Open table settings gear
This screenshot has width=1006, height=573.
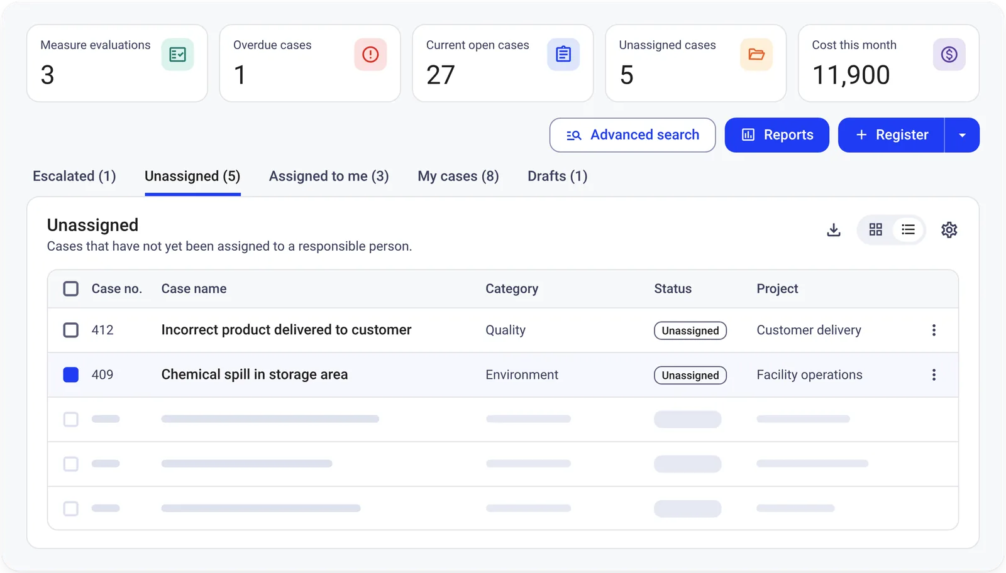click(x=949, y=230)
